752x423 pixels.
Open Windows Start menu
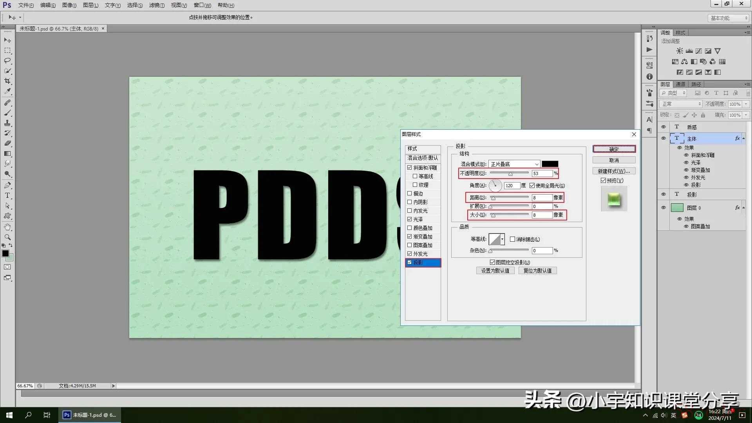click(9, 415)
